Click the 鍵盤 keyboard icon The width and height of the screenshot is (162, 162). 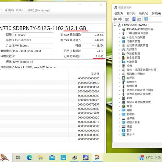pos(123,126)
